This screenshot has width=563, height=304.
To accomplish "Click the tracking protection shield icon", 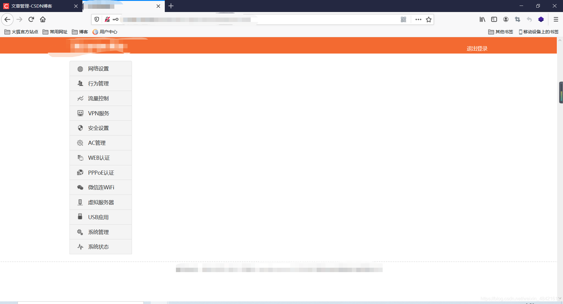I will 97,19.
